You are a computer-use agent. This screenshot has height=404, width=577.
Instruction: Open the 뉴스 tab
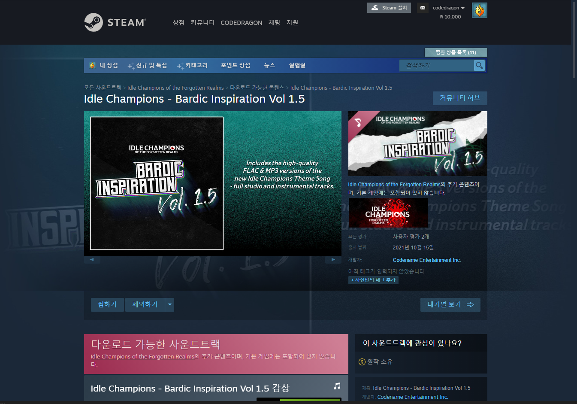point(269,65)
